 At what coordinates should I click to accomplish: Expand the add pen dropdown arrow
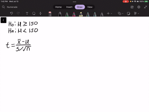(x=111, y=13)
